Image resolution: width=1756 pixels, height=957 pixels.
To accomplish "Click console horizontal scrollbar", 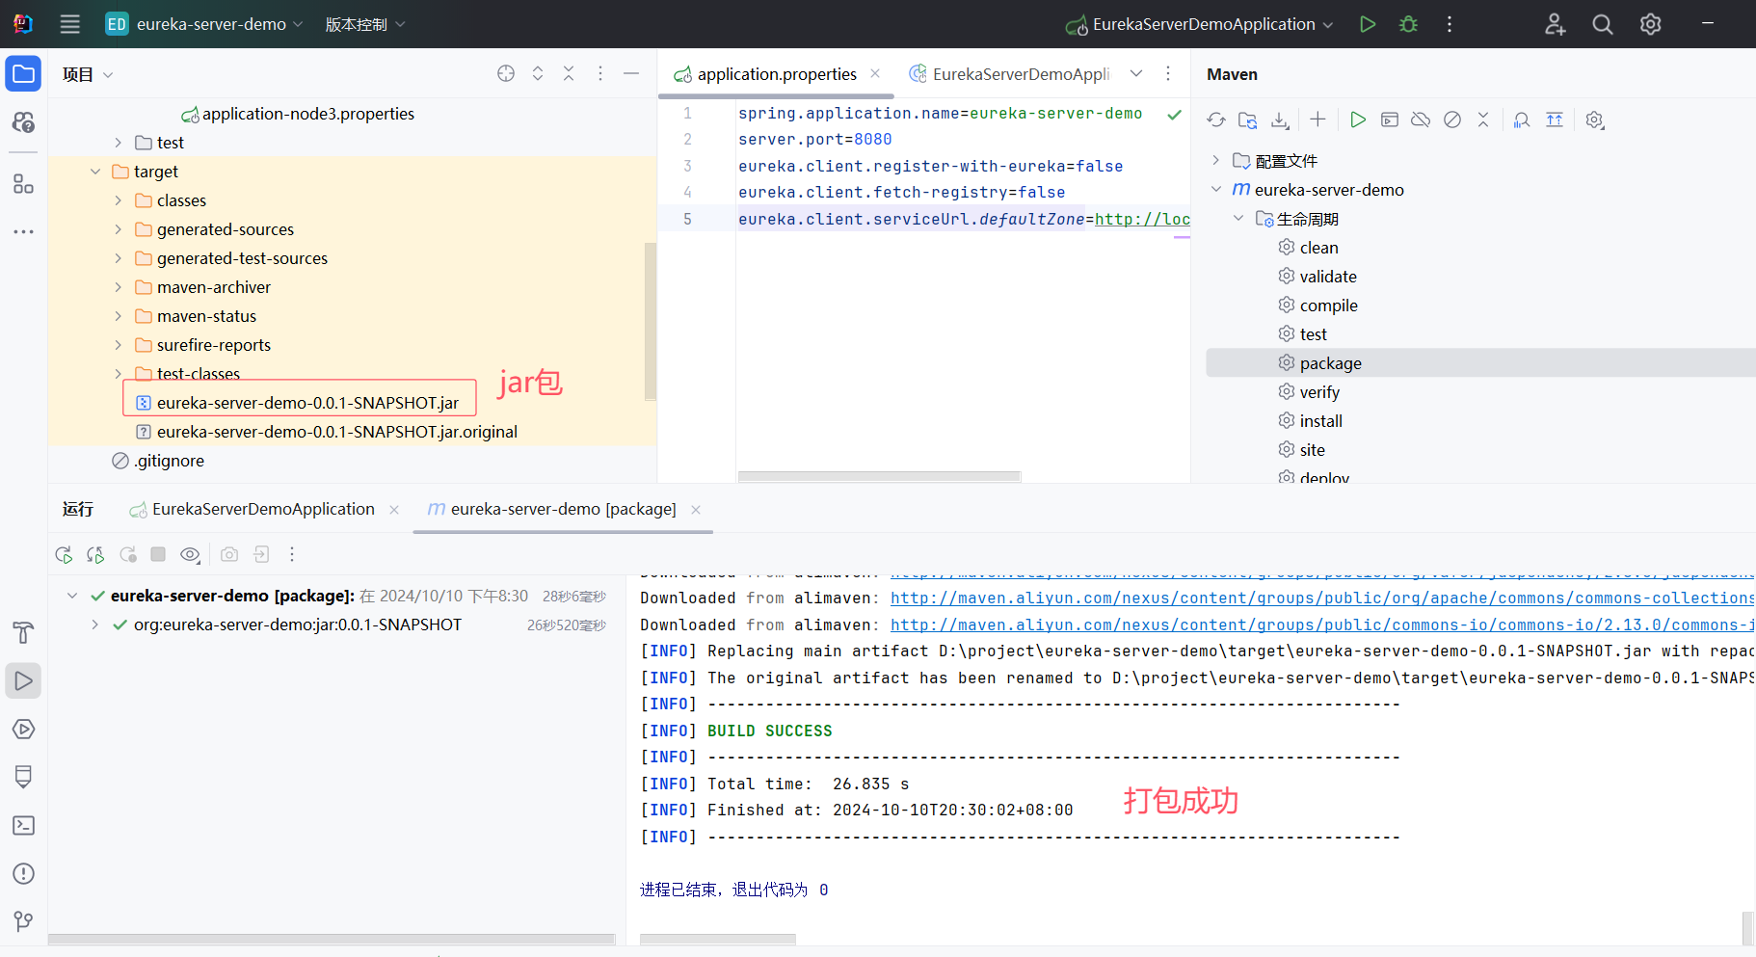I will [718, 939].
